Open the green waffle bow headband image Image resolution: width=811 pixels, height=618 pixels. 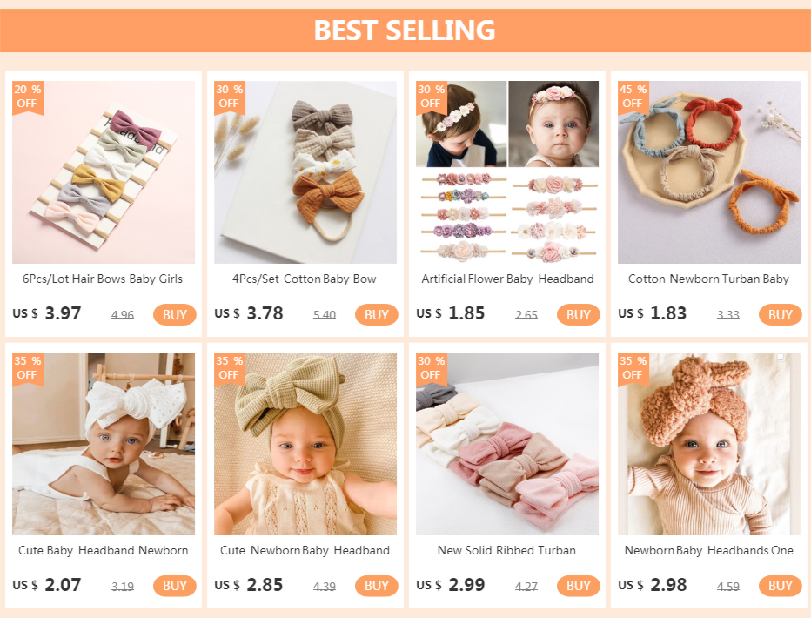pos(305,444)
